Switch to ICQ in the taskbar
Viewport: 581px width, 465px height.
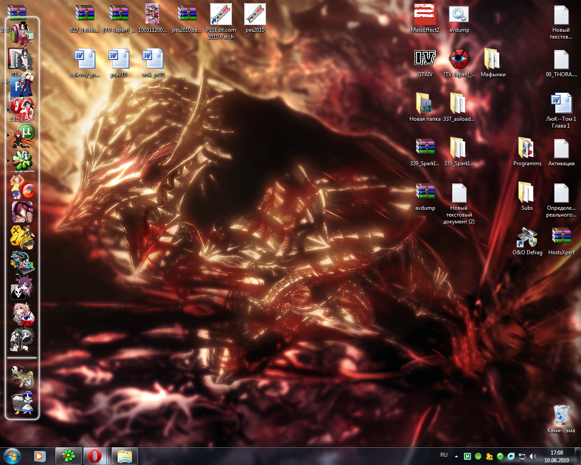pos(69,456)
